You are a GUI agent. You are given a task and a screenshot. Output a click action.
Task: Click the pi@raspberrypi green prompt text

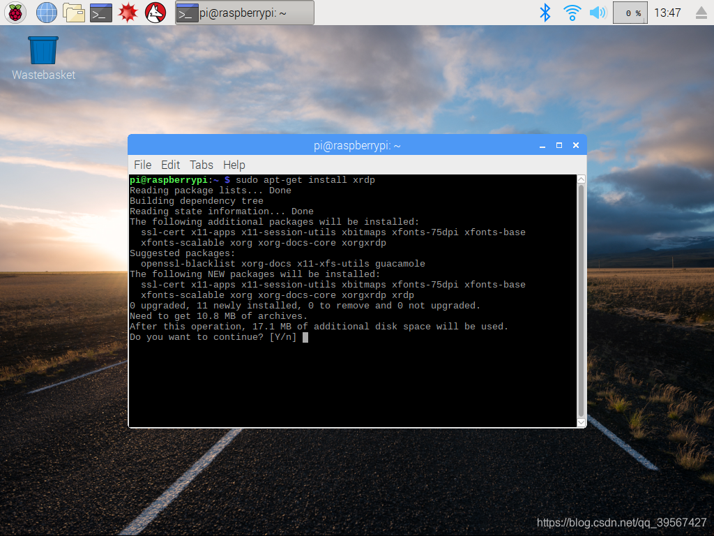[169, 180]
